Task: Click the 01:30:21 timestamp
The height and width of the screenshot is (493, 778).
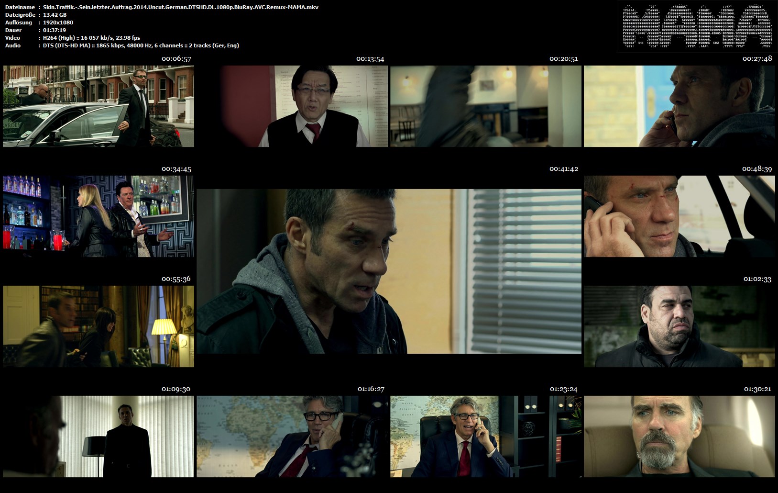Action: pos(757,389)
